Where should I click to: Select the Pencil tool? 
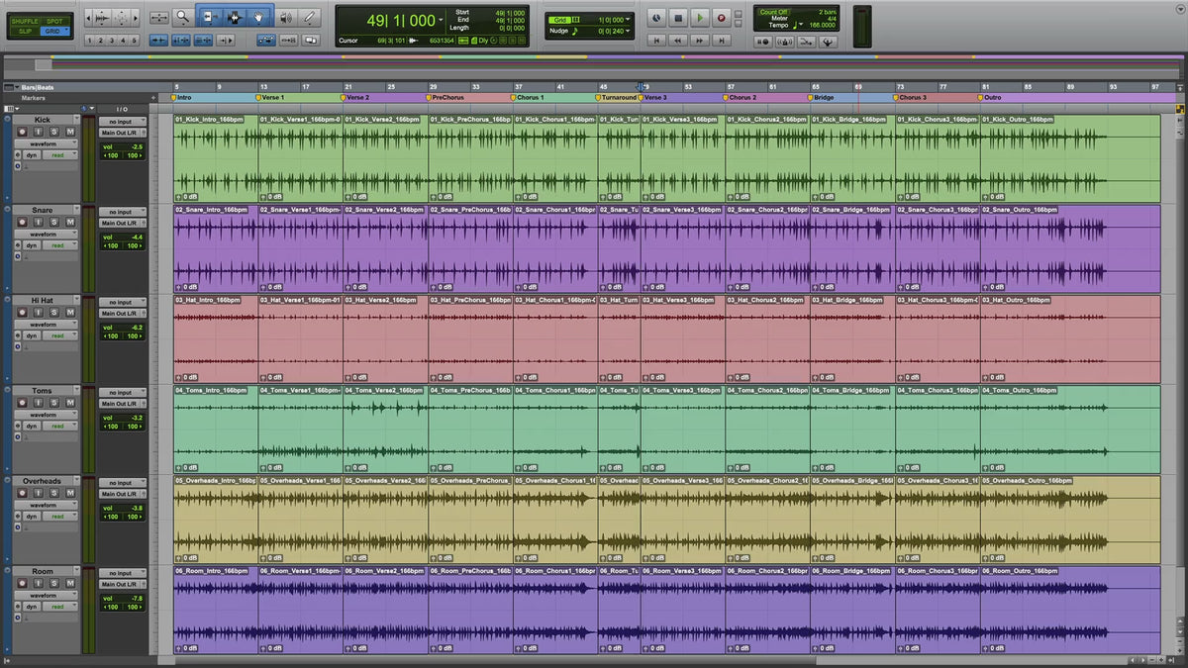pos(310,17)
